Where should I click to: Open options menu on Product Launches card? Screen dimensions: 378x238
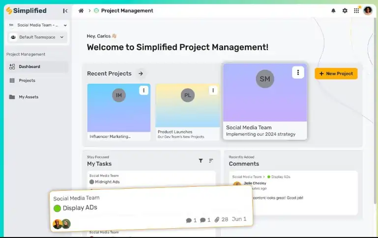[213, 90]
